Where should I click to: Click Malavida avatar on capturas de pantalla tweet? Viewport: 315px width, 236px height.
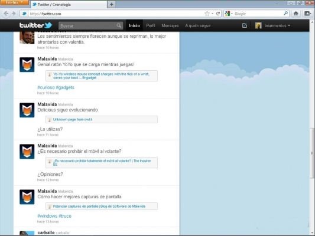tap(27, 197)
